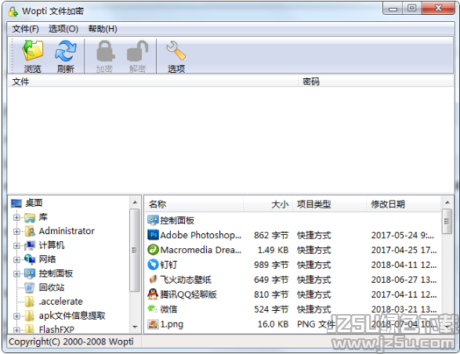Viewport: 460px width, 354px height.
Task: Expand the Computer (计算机) tree node
Action: click(x=16, y=245)
